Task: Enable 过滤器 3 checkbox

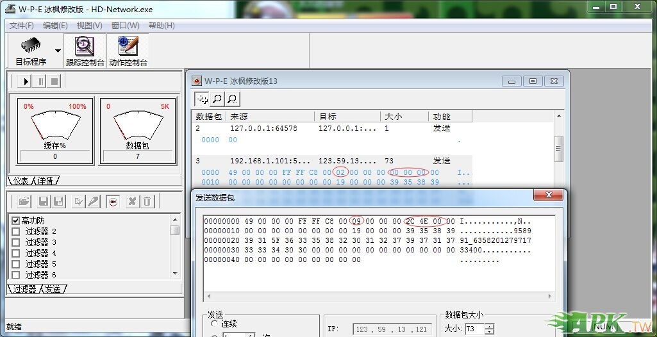Action: (x=16, y=242)
